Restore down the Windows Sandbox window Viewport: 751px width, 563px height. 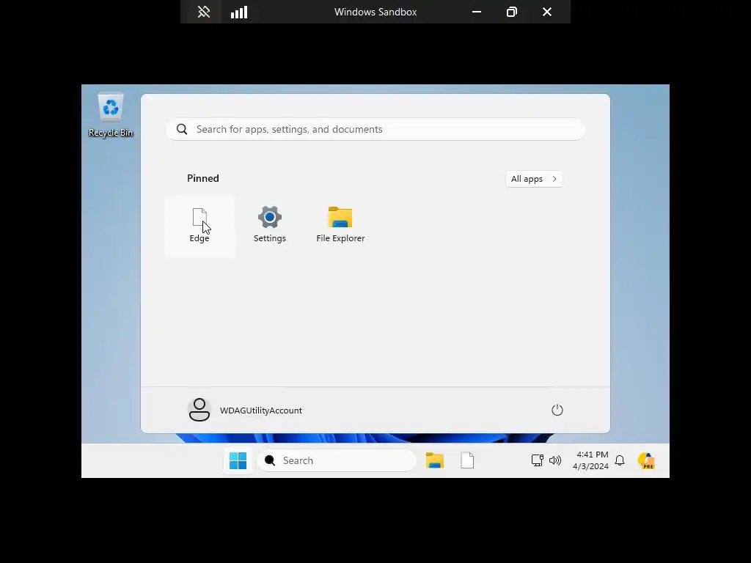click(511, 12)
